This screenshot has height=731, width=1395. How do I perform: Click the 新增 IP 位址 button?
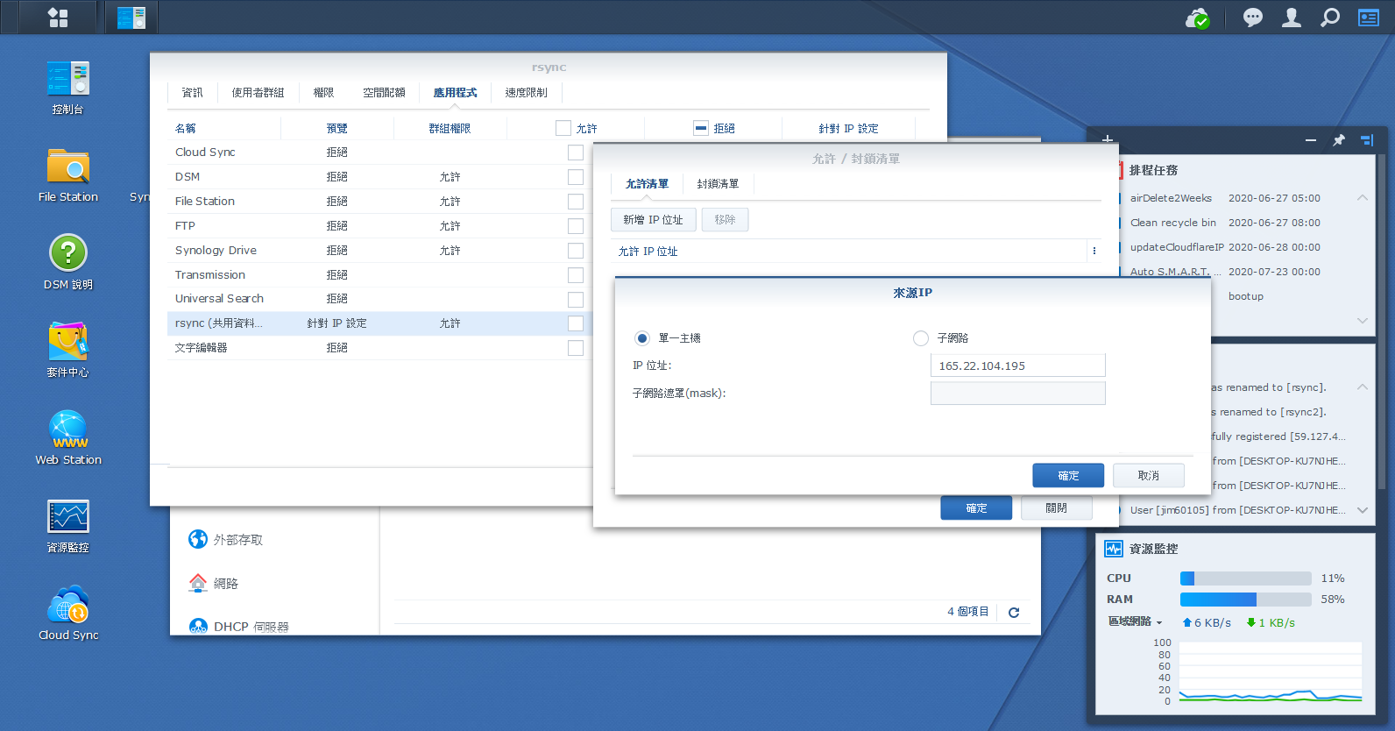(x=653, y=220)
